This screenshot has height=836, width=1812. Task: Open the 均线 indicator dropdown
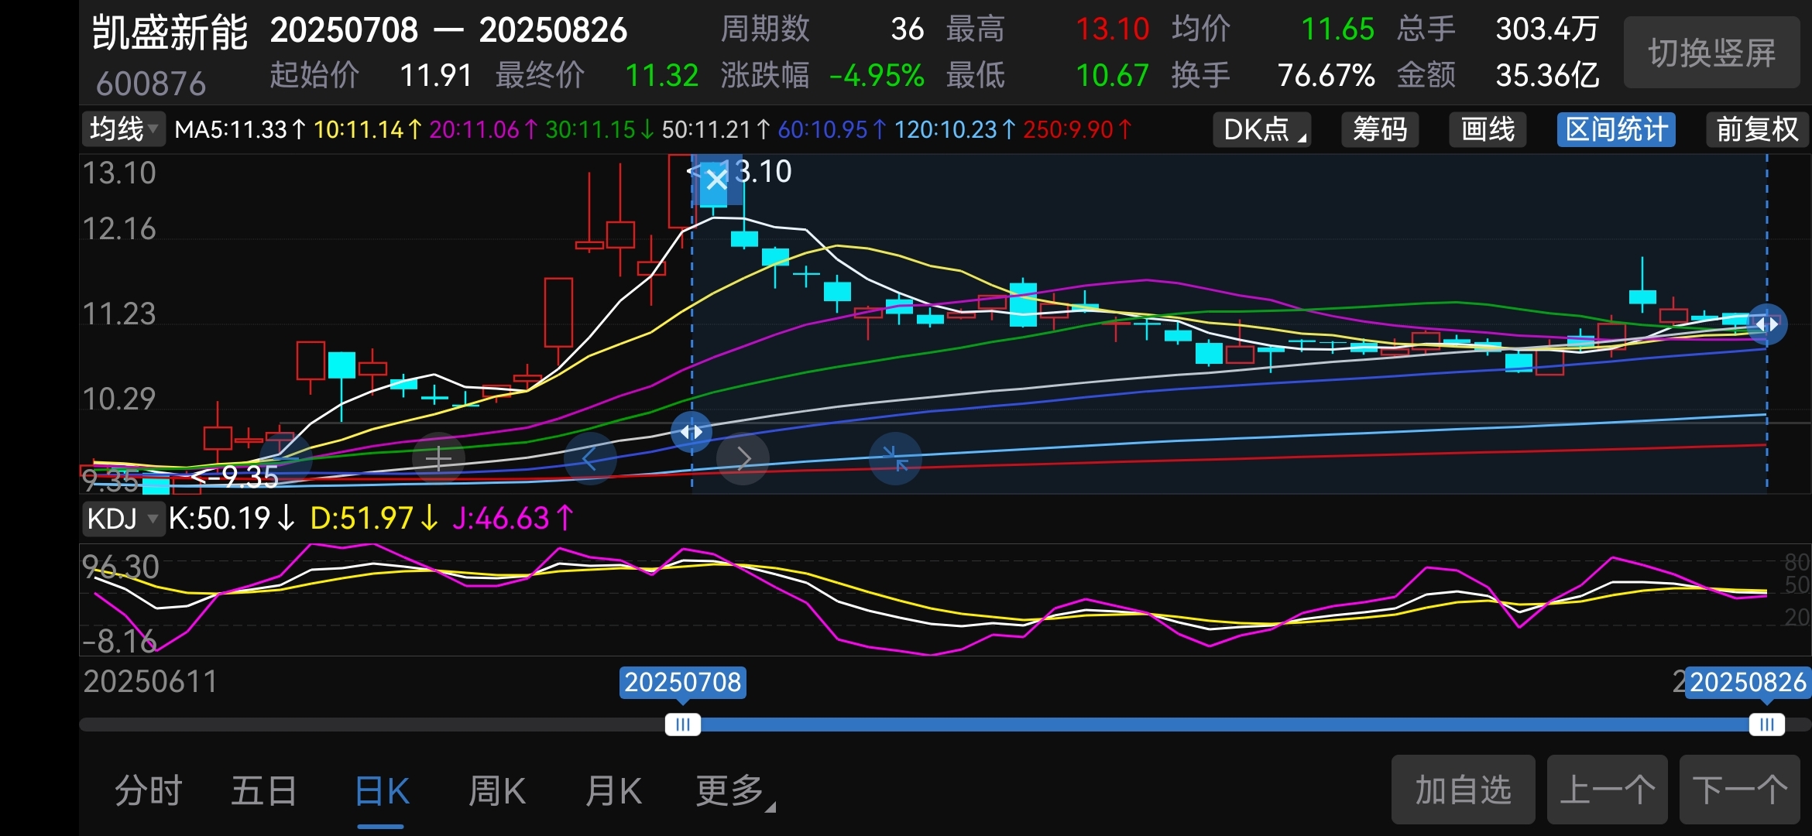[x=123, y=129]
